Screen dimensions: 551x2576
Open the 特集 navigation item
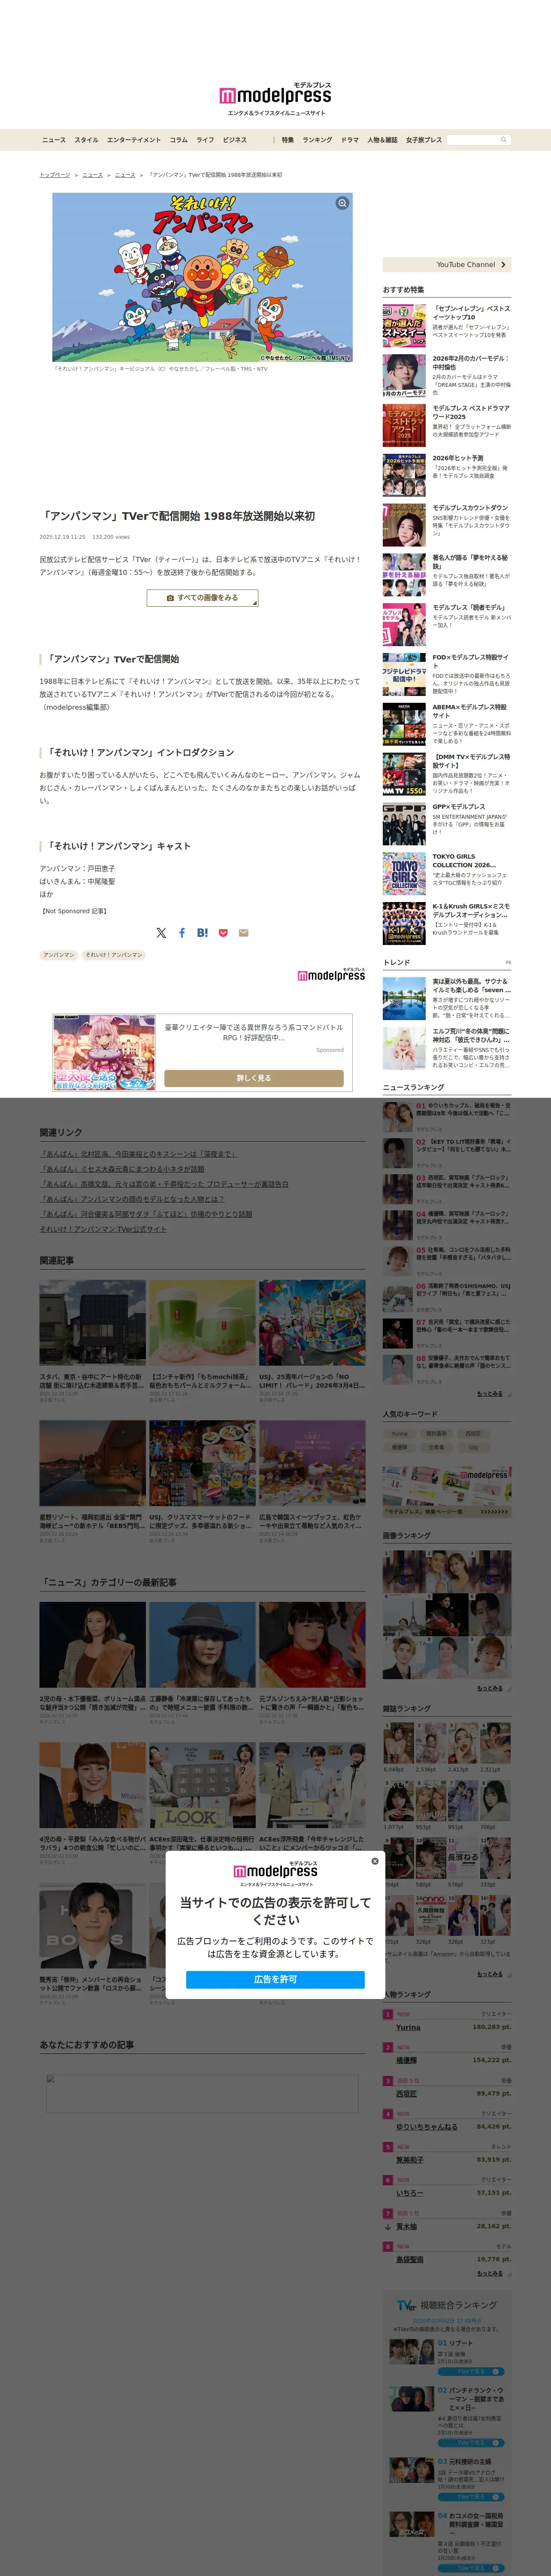pos(288,140)
